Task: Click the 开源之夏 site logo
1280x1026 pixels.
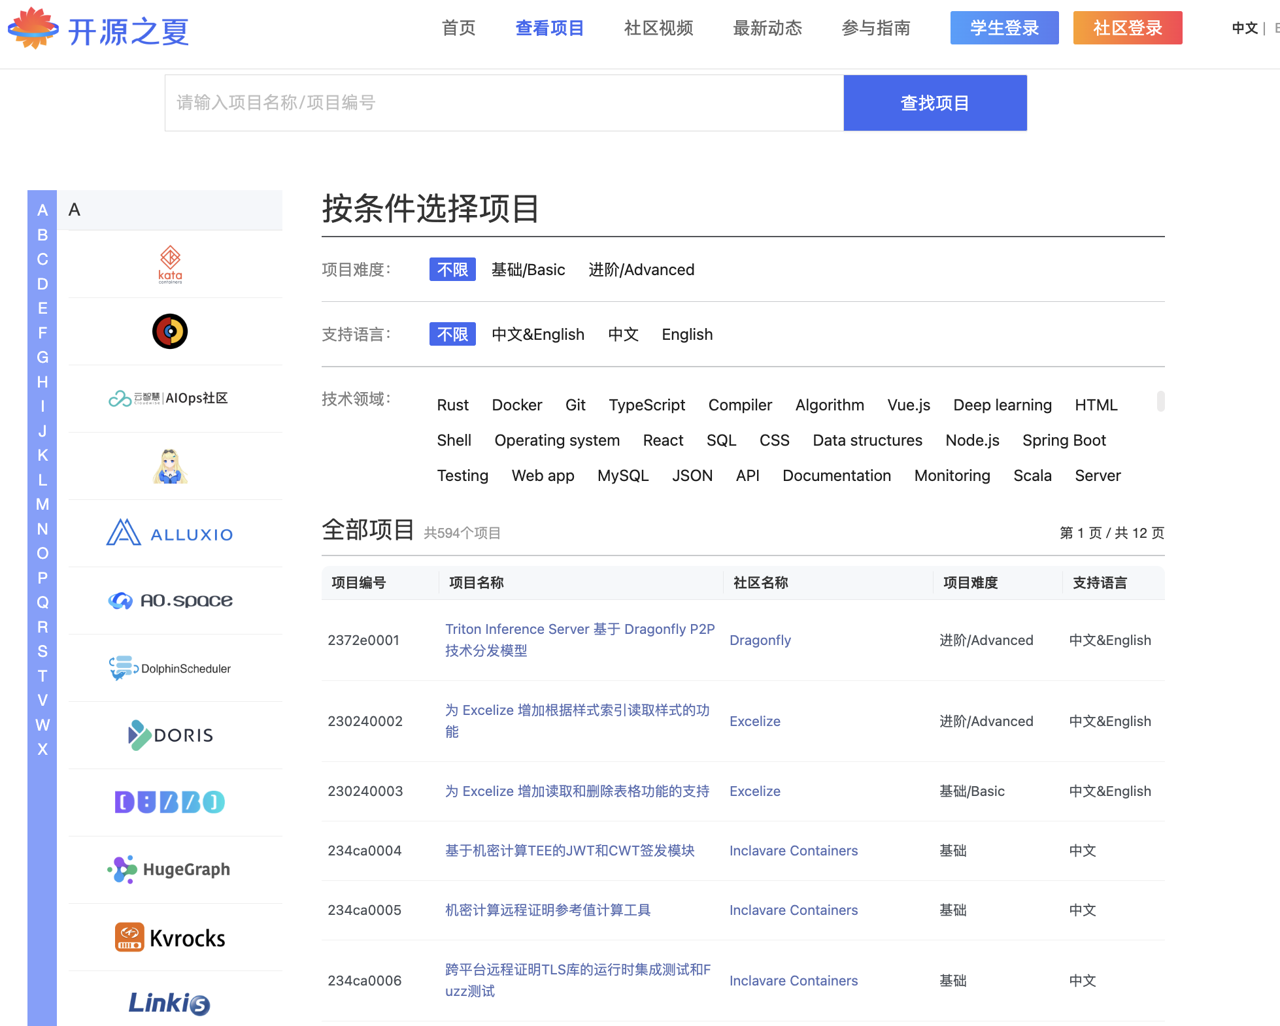Action: (x=98, y=29)
